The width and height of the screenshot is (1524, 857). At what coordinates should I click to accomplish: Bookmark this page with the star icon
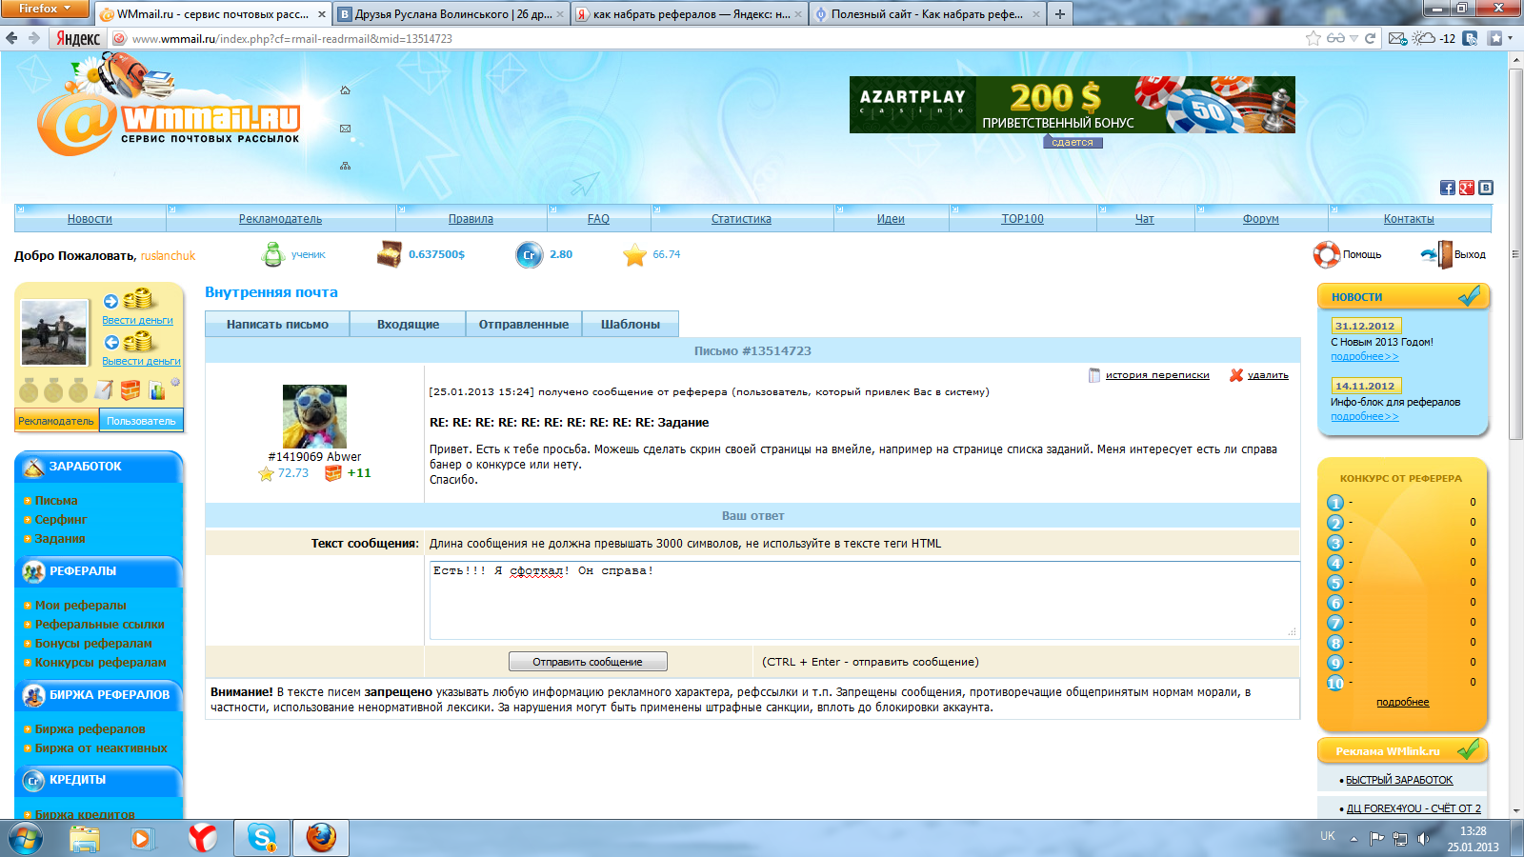tap(1313, 38)
